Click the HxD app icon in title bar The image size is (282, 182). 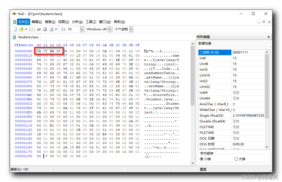pos(14,14)
